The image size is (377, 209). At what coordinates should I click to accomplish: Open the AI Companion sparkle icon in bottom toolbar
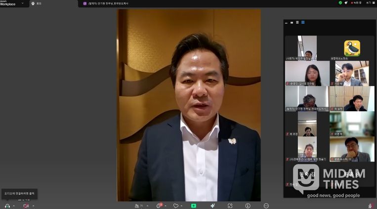[x=212, y=206]
